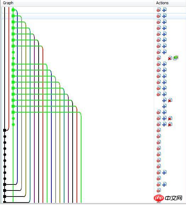
Task: Click the added icon in the row with only added and deleted
Action: click(164, 100)
